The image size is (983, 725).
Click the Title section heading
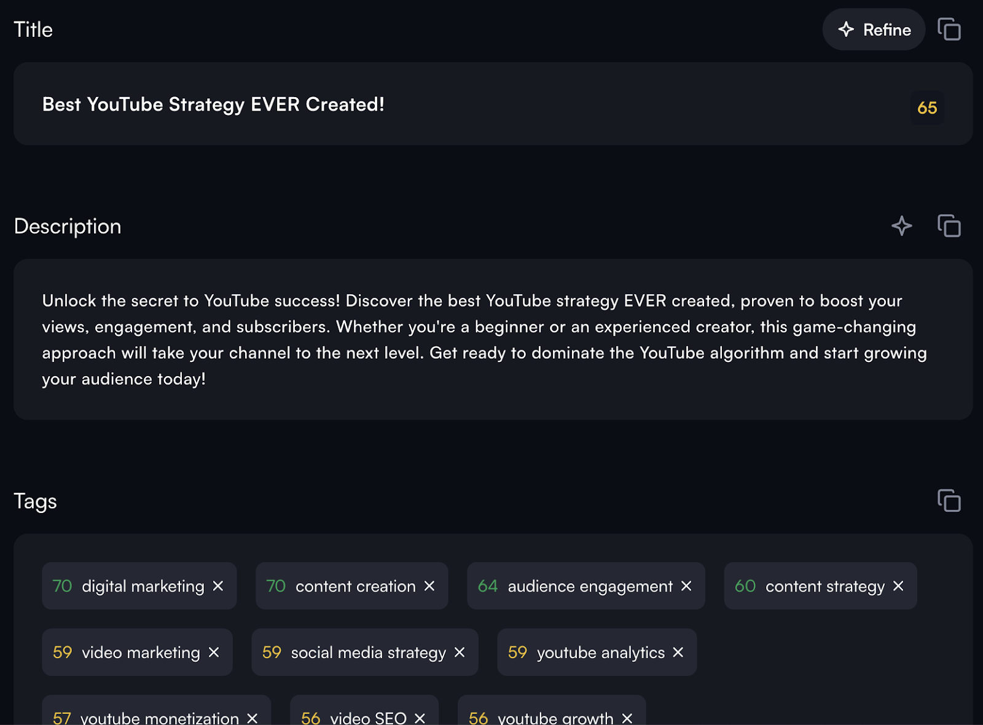point(33,29)
